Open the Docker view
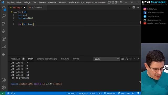Viewport: 168px width, 95px height. tap(4, 54)
